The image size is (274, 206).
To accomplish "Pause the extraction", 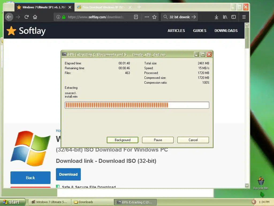I will [158, 140].
